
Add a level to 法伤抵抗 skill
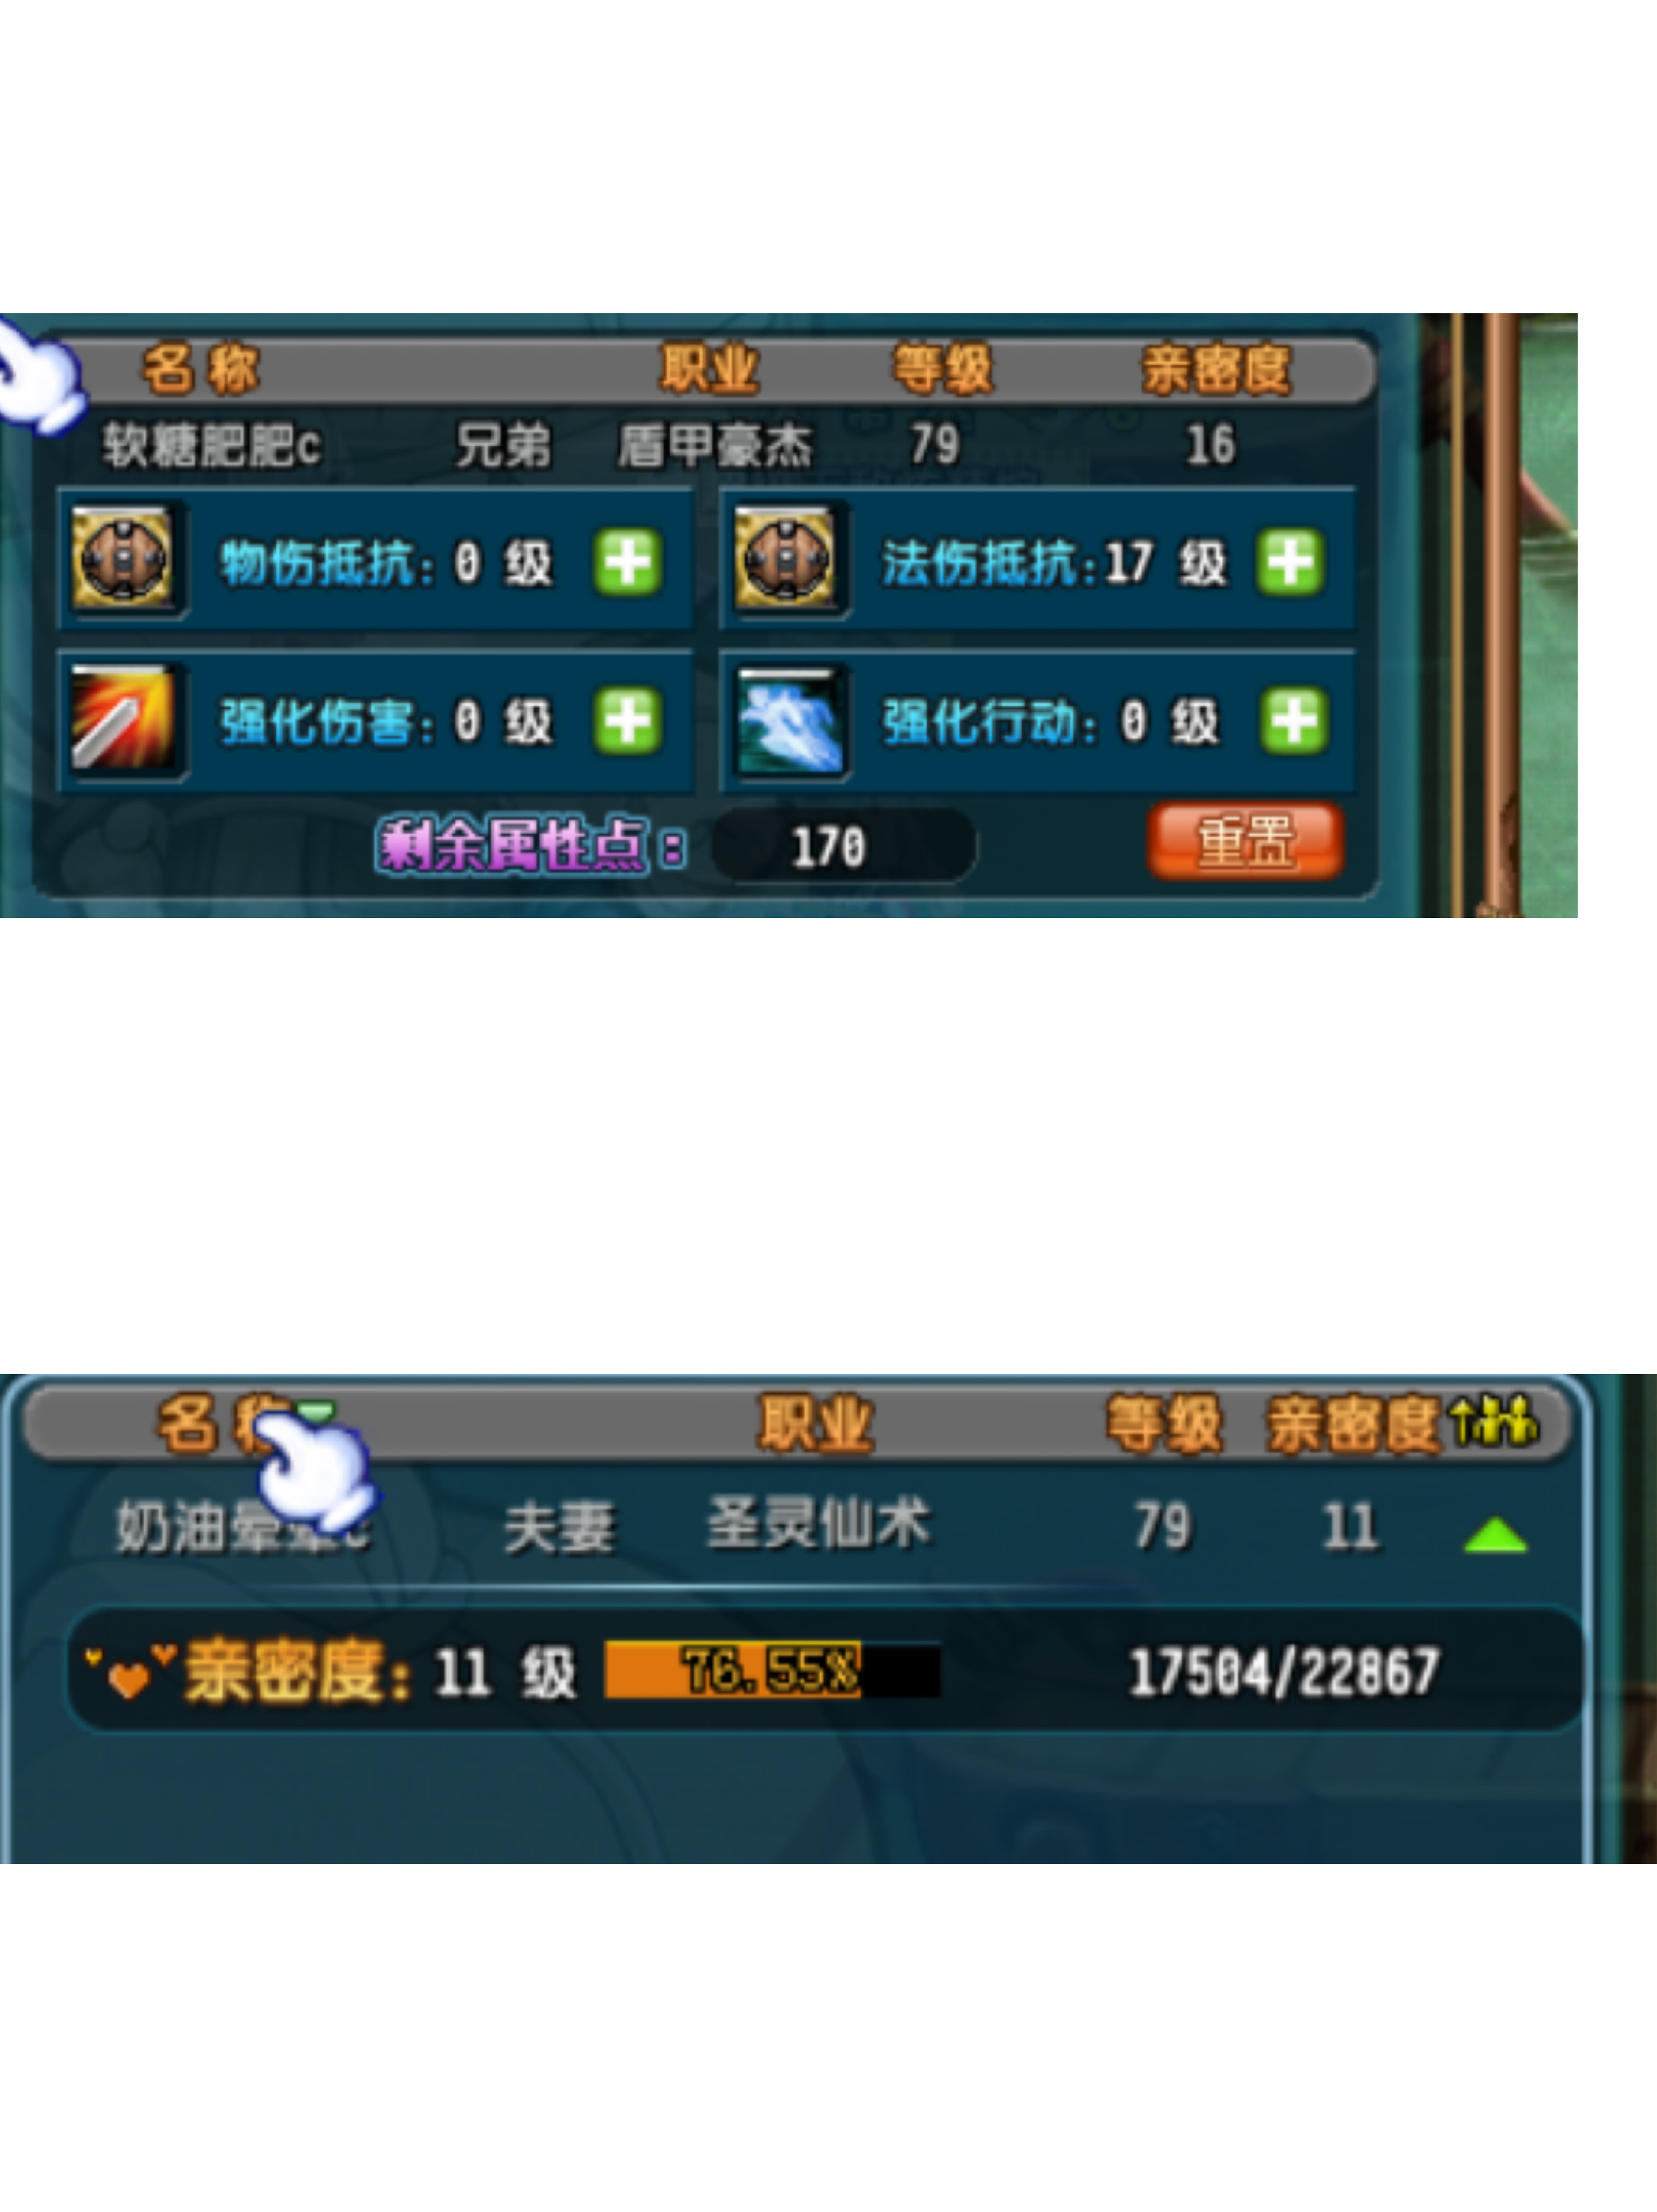point(1290,562)
